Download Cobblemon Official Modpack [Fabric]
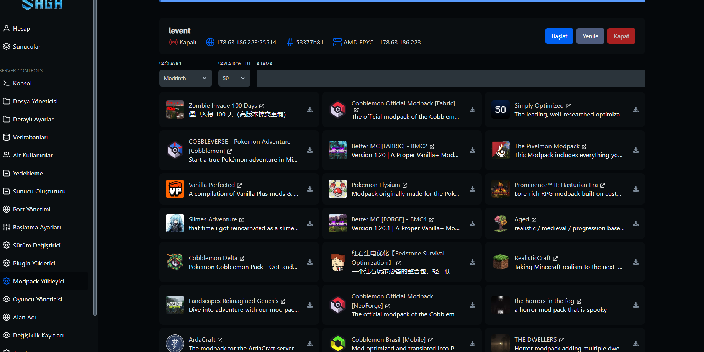Viewport: 704px width, 352px height. 473,110
